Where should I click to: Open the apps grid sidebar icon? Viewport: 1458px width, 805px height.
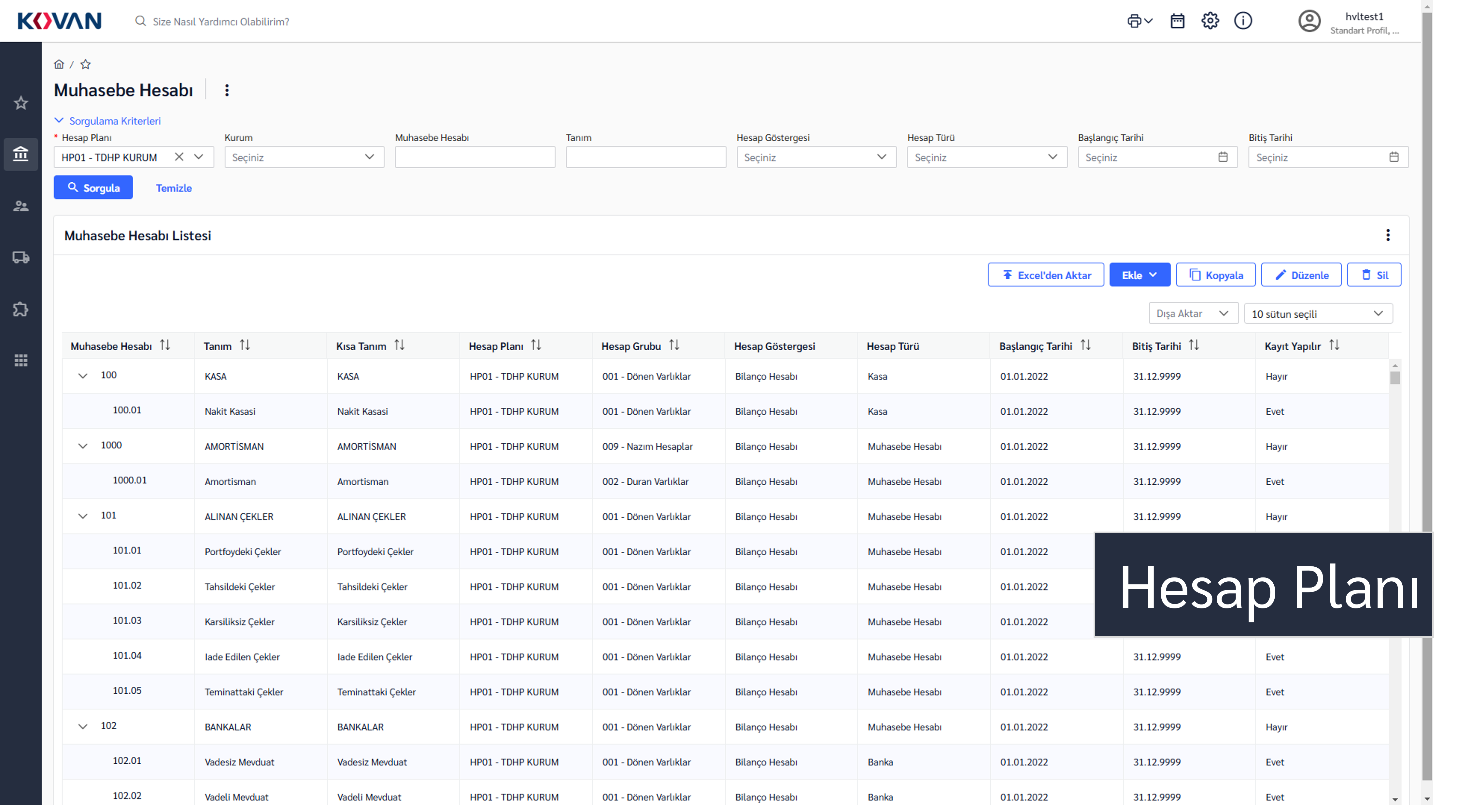tap(21, 360)
